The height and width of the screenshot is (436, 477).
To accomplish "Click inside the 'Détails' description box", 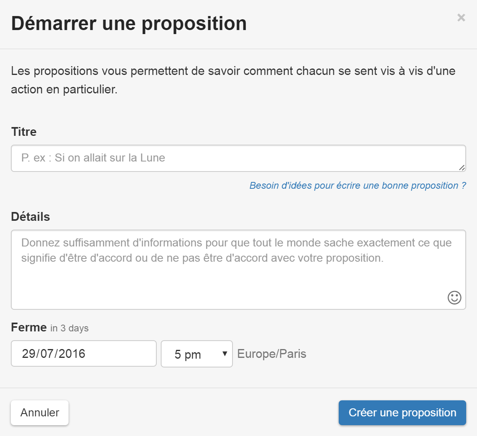I will [238, 268].
